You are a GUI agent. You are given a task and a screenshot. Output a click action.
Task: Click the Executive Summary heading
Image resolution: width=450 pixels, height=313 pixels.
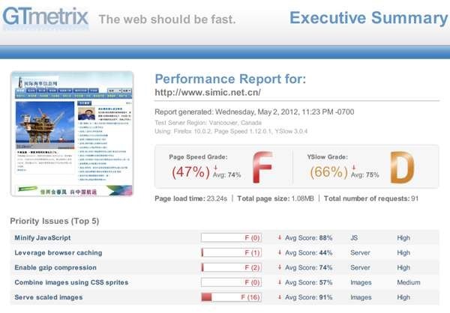[x=369, y=18]
